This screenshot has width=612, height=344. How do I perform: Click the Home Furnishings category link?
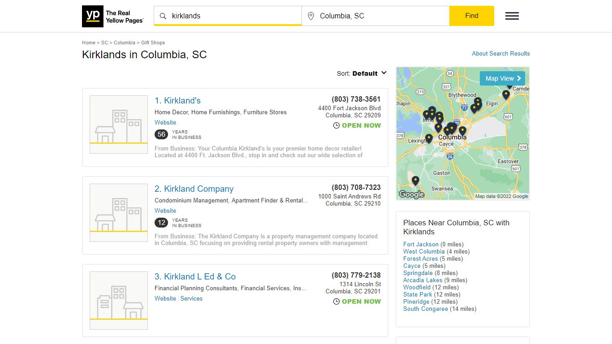coord(216,112)
